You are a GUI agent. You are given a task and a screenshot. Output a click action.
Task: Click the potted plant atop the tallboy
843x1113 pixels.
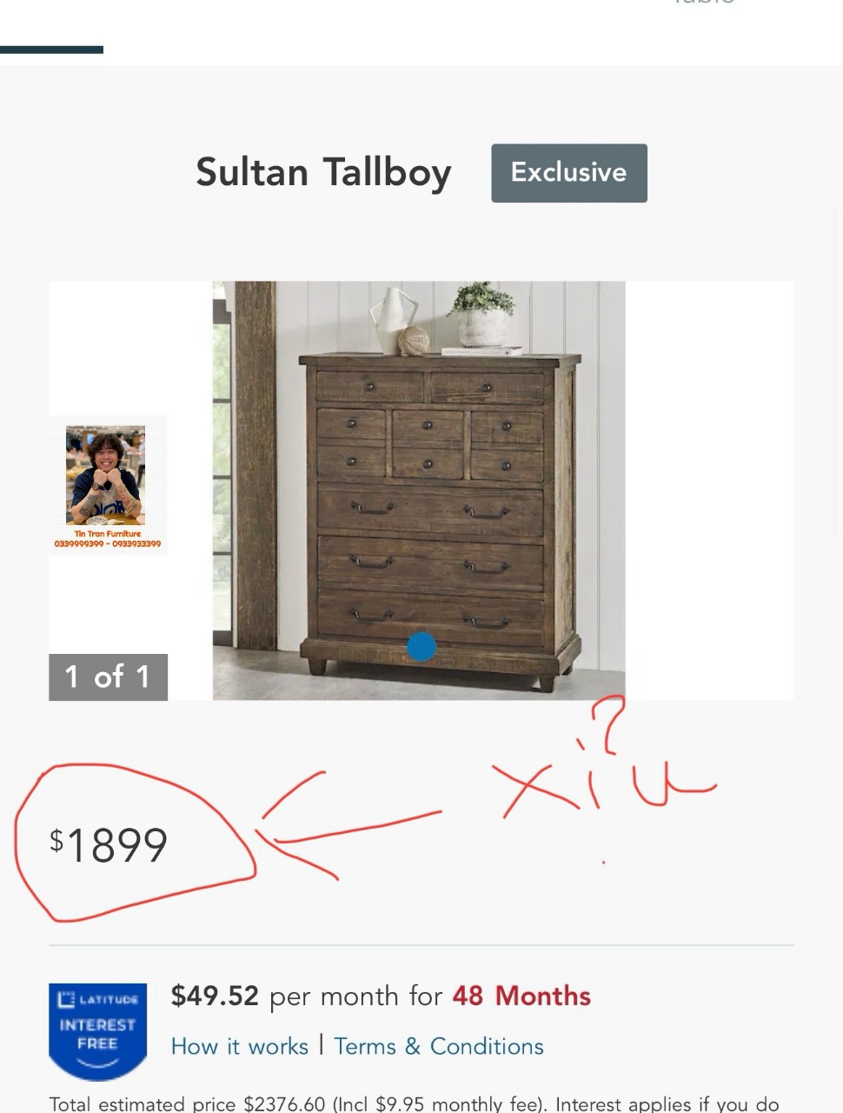pos(482,314)
